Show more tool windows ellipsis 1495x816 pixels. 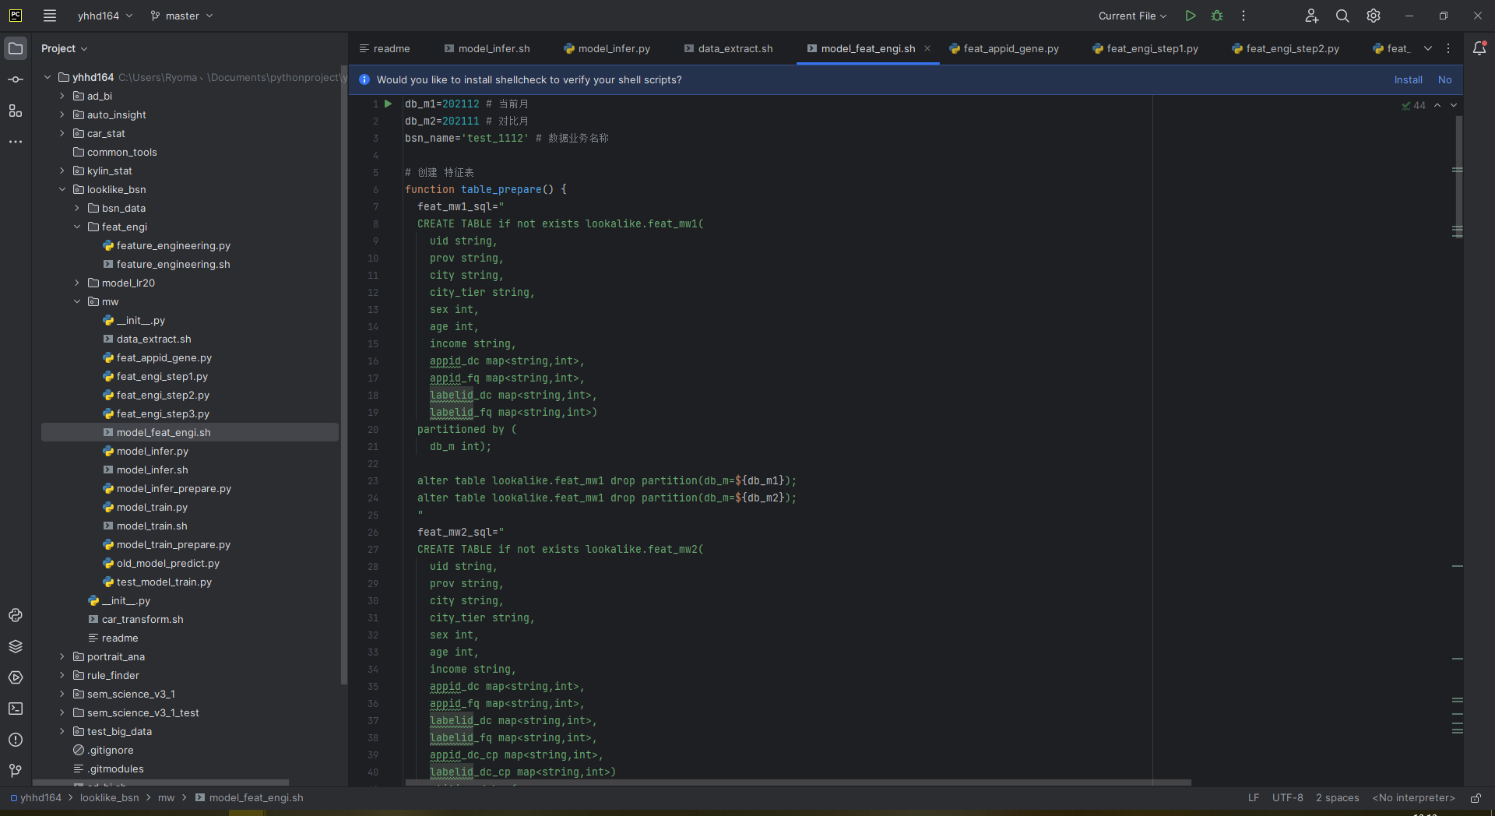16,142
